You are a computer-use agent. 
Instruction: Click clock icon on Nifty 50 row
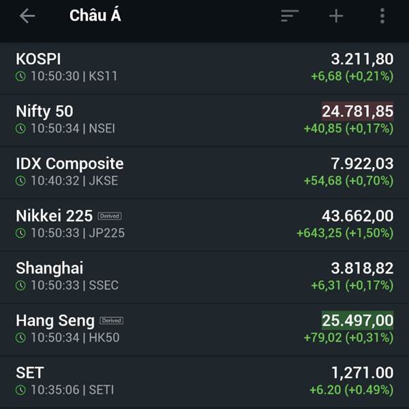pyautogui.click(x=20, y=129)
